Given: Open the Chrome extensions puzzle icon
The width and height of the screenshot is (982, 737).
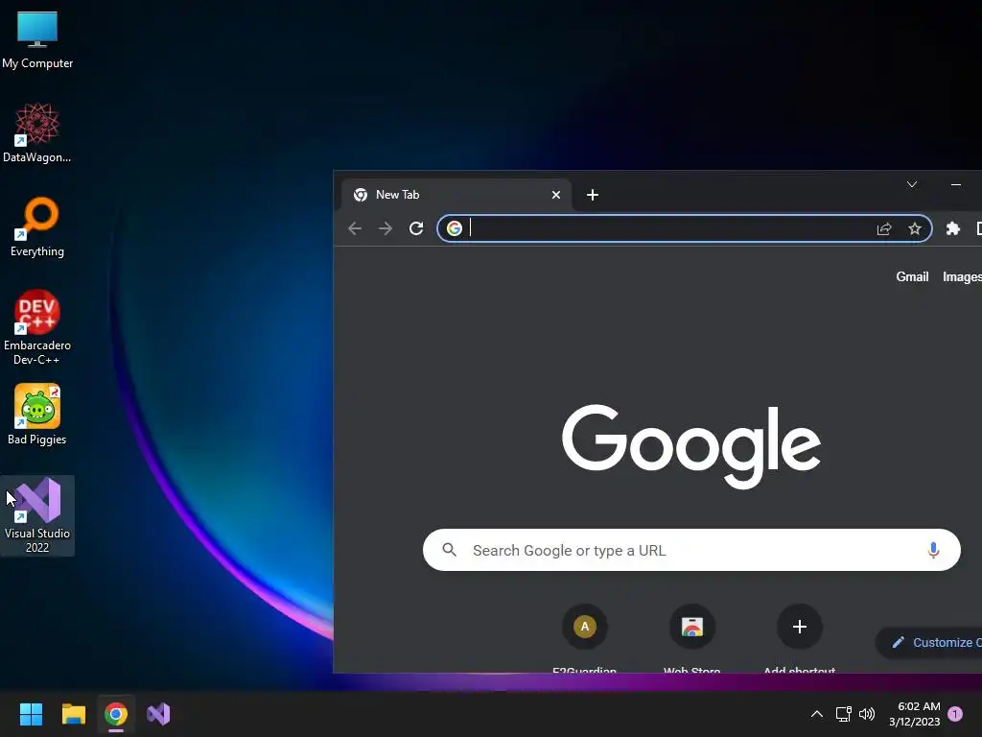Looking at the screenshot, I should 953,228.
